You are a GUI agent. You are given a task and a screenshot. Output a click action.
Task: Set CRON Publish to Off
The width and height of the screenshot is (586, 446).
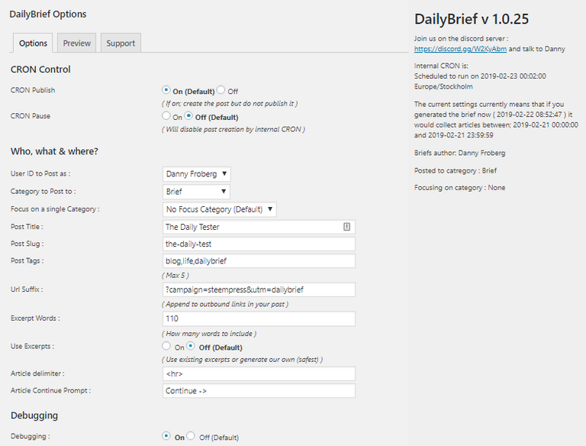point(221,90)
